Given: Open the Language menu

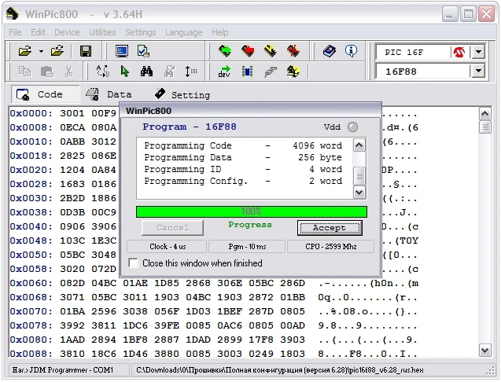Looking at the screenshot, I should tap(184, 32).
